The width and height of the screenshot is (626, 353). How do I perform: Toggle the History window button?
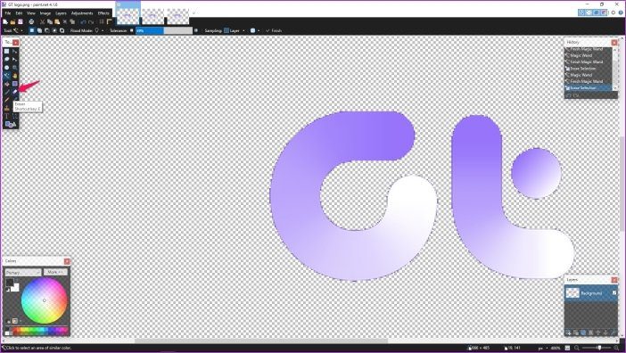pyautogui.click(x=589, y=12)
